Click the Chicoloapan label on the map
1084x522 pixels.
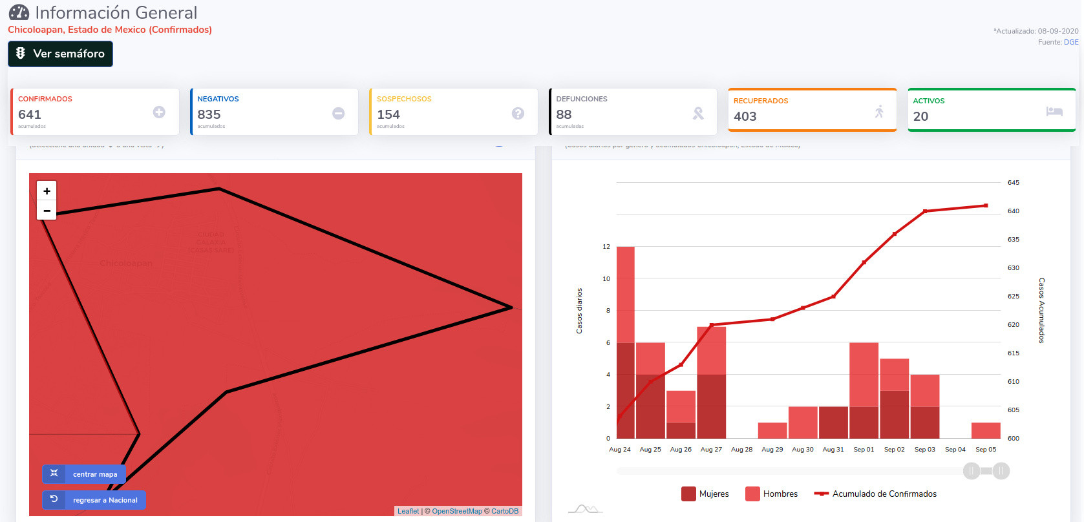126,263
